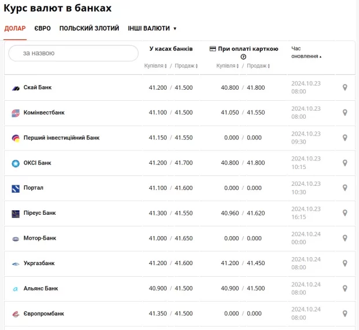This screenshot has width=359, height=330.
Task: Open the Перший інвестиційний Банк link
Action: [x=61, y=138]
